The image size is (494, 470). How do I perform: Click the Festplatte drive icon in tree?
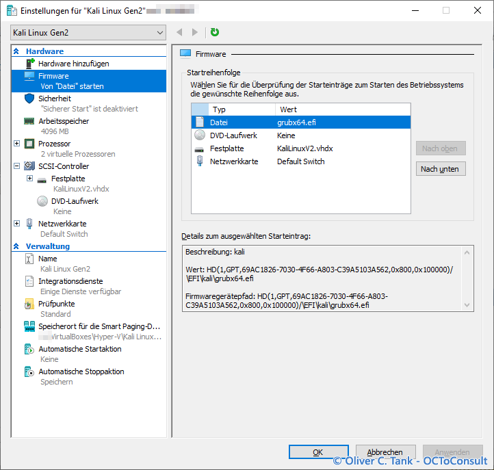42,180
